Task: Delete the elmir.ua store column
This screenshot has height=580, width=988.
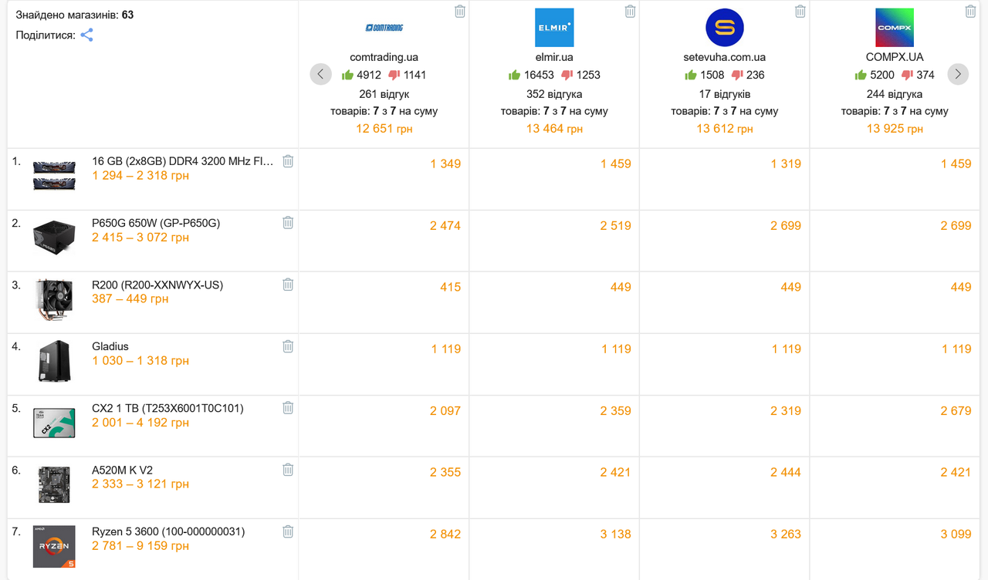Action: click(631, 11)
